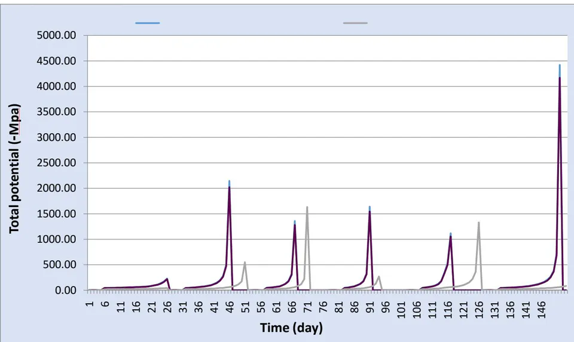Click the 500.00 y-axis label
The height and width of the screenshot is (342, 574).
(60, 264)
